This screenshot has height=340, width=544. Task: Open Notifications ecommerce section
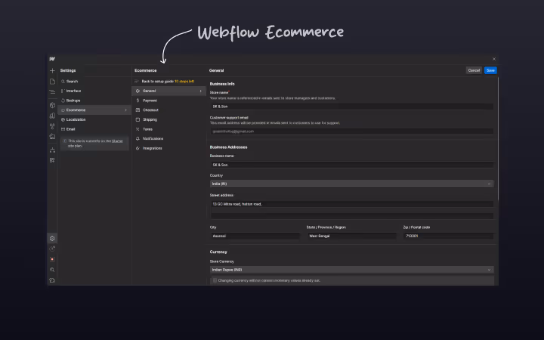[x=168, y=138]
